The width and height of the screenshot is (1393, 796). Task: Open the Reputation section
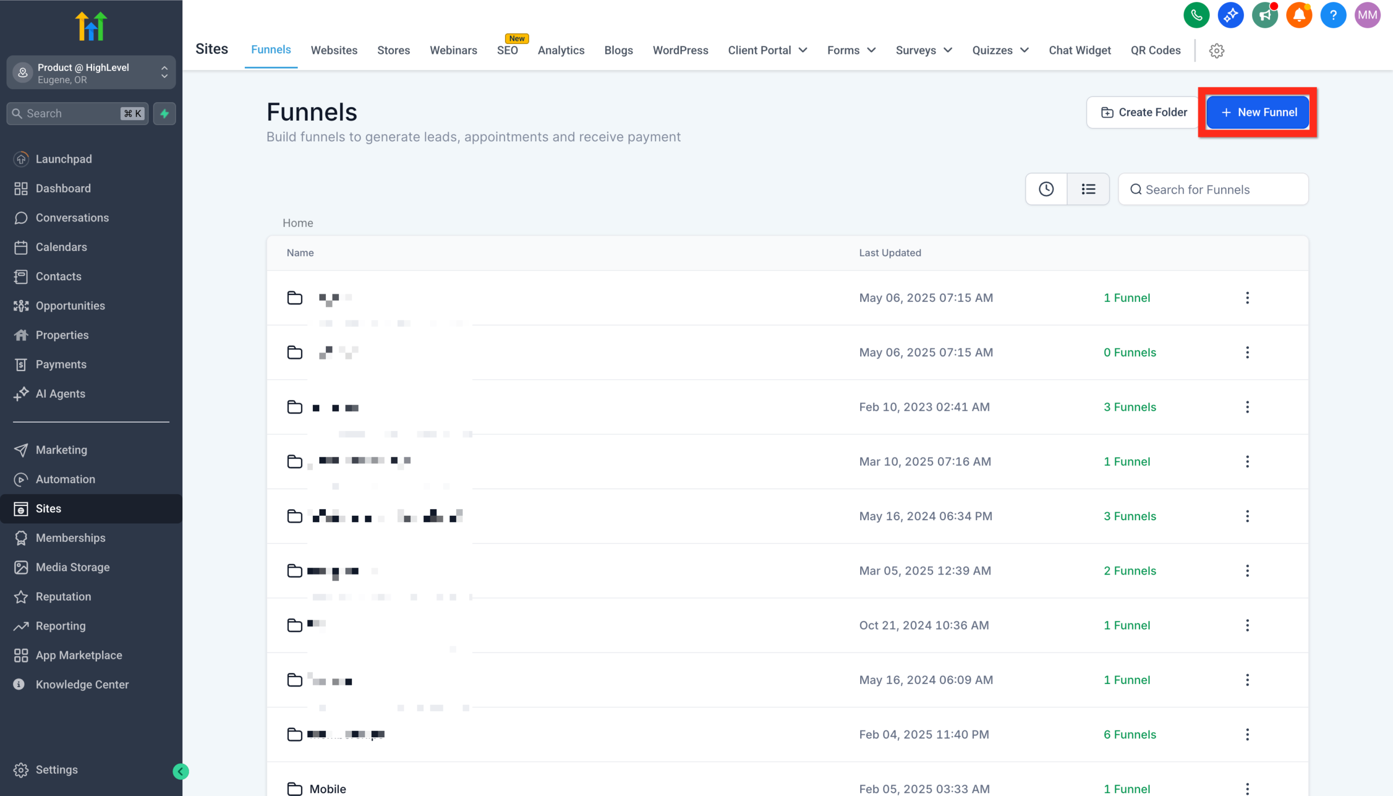point(64,596)
